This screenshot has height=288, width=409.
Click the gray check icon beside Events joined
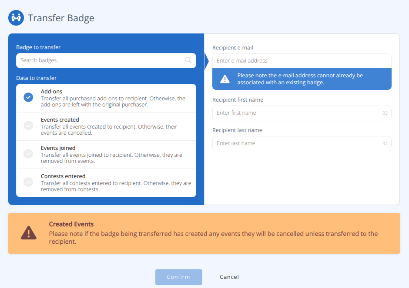pyautogui.click(x=28, y=154)
